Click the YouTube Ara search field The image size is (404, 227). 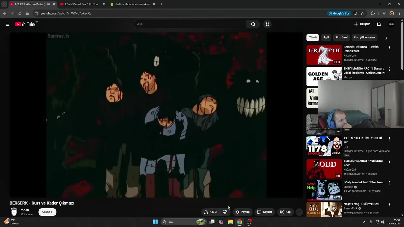click(x=190, y=24)
